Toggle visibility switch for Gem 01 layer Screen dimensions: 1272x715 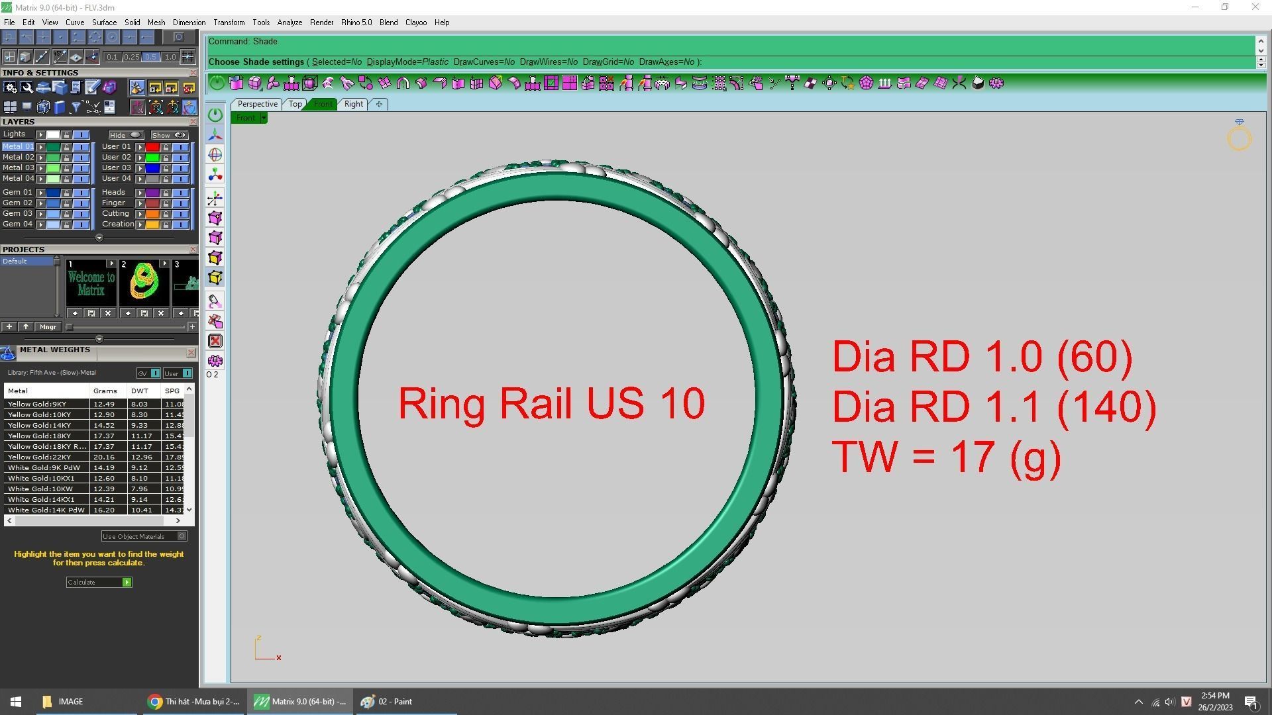coord(81,193)
